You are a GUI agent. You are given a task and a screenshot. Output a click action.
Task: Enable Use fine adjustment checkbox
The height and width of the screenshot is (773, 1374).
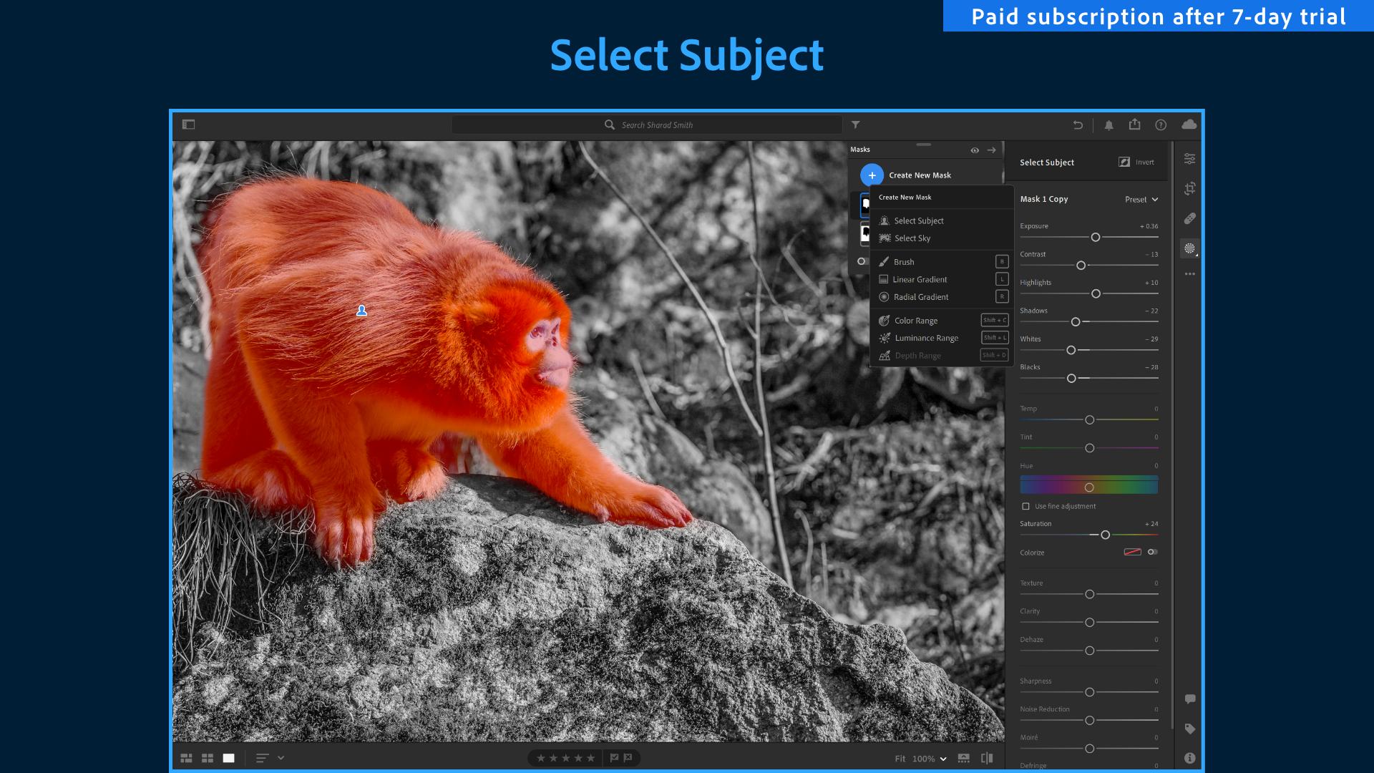(1025, 506)
